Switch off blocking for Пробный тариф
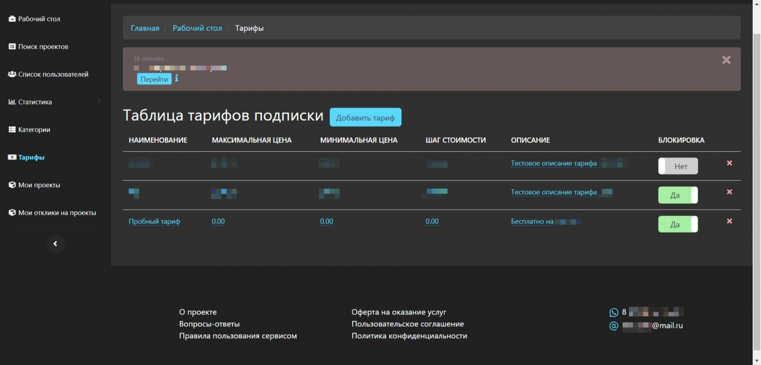Image resolution: width=761 pixels, height=365 pixels. coord(678,225)
